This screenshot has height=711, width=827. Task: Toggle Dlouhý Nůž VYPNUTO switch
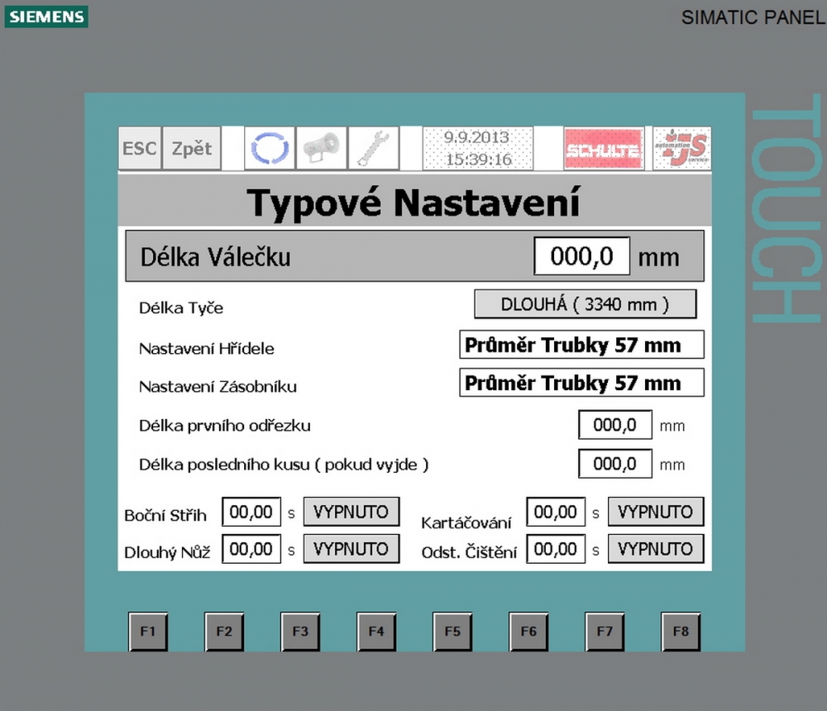(351, 548)
